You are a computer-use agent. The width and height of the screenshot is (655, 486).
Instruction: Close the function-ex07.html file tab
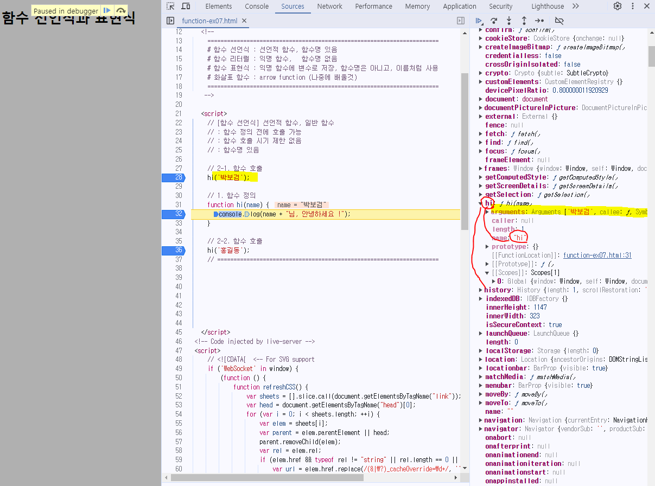pyautogui.click(x=244, y=21)
